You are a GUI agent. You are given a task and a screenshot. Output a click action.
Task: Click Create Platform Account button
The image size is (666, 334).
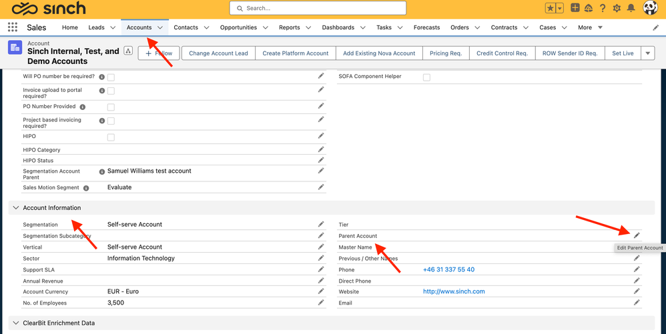coord(296,53)
